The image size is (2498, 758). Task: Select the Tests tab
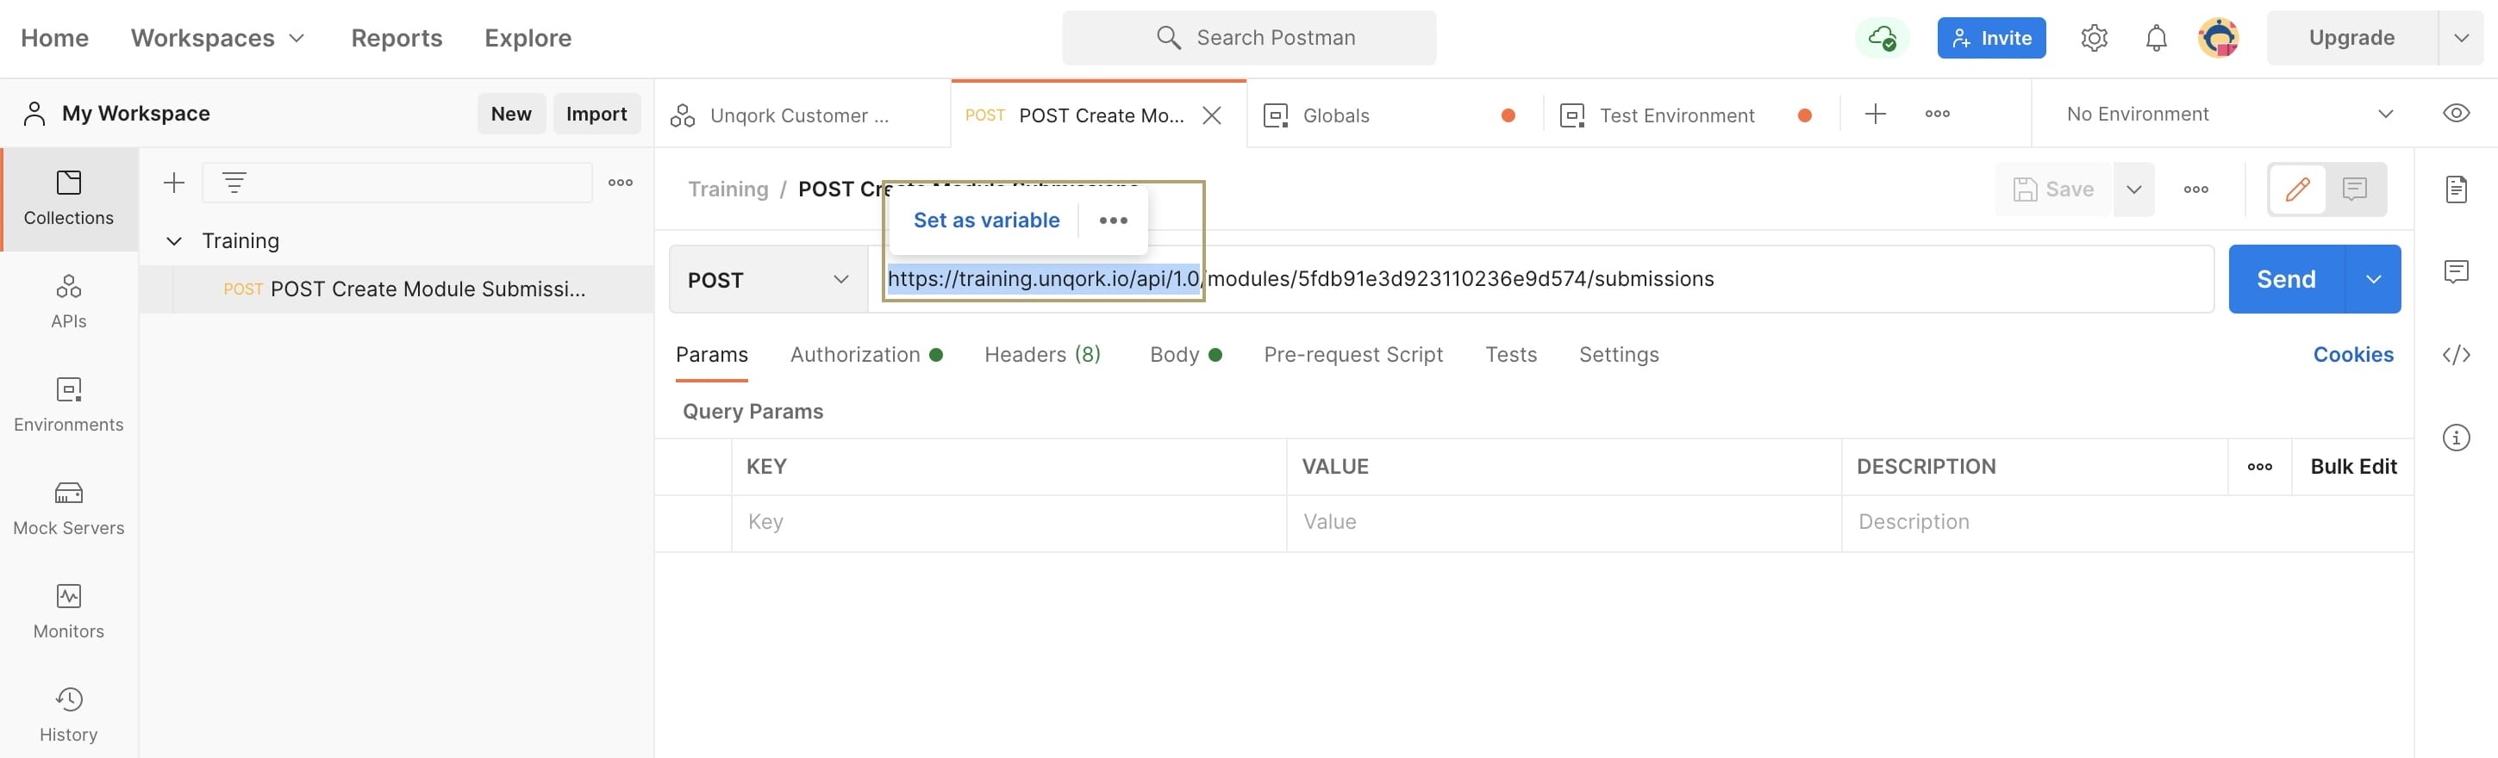tap(1511, 355)
